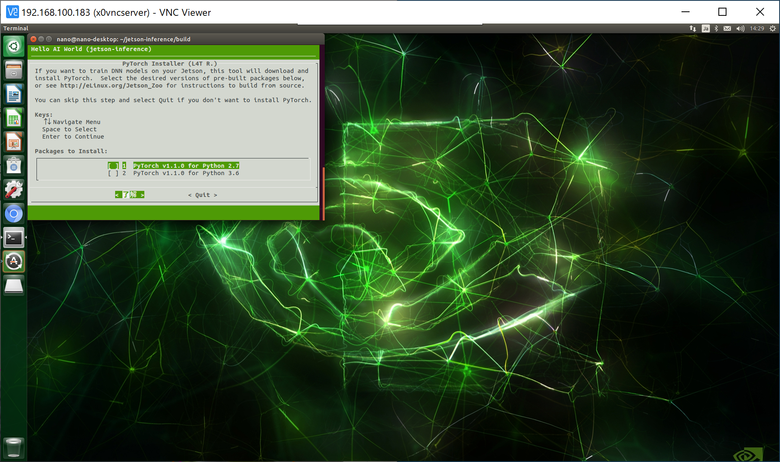Launch LibreOffice Writer from dock
Viewport: 780px width, 462px height.
(14, 94)
